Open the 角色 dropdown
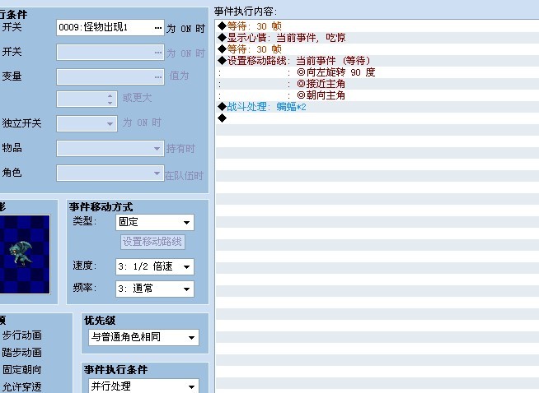Image resolution: width=539 pixels, height=393 pixels. click(110, 173)
